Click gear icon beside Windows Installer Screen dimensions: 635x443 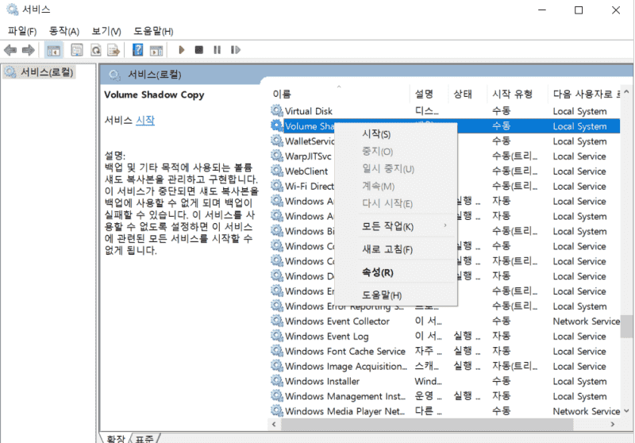277,380
